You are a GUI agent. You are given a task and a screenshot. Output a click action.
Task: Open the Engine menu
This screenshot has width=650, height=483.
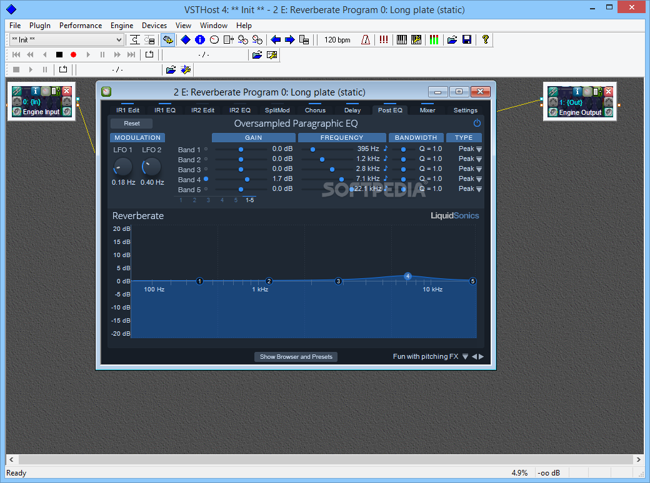pyautogui.click(x=122, y=25)
